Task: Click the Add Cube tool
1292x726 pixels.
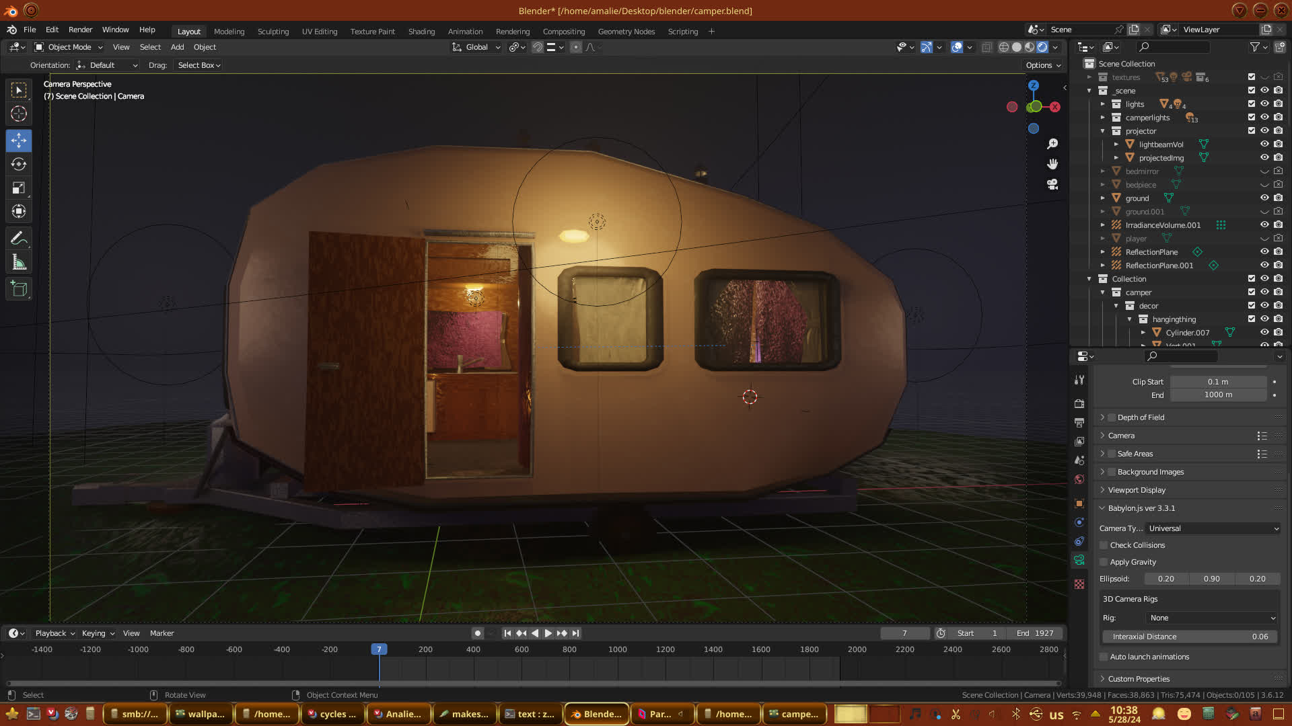Action: (x=19, y=289)
